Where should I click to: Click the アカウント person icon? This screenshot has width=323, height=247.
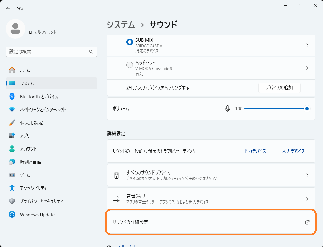(x=12, y=149)
